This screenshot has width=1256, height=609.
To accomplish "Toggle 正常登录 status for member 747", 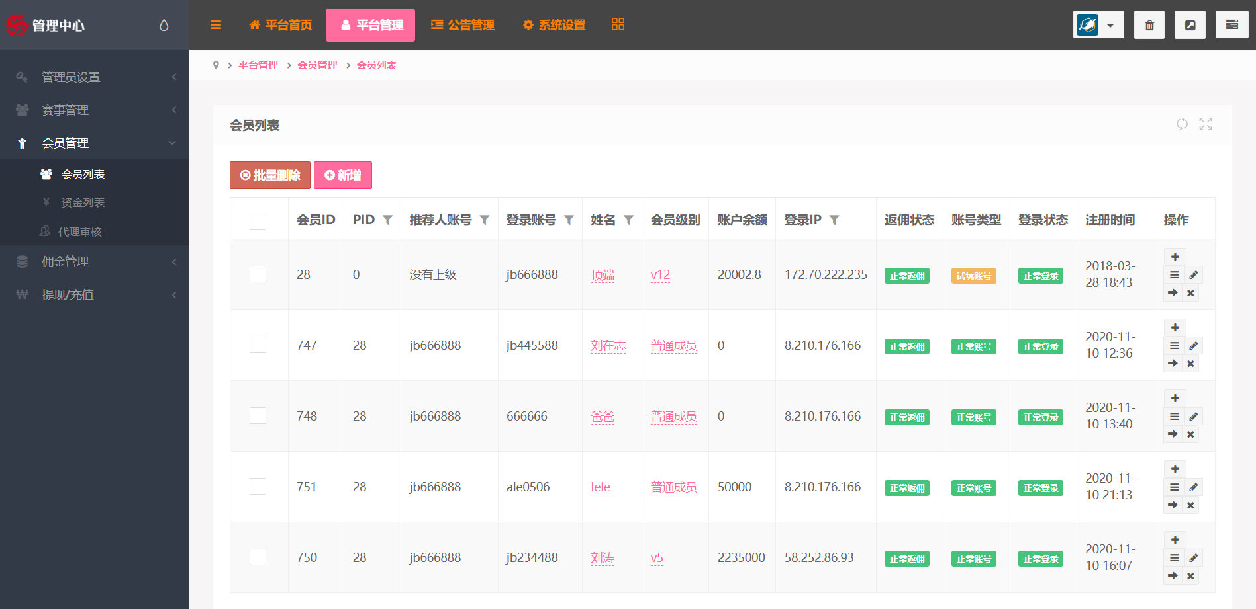I will pos(1041,346).
